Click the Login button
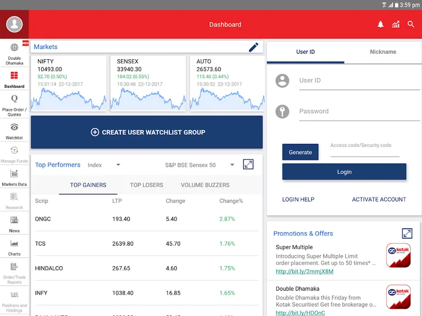This screenshot has height=316, width=422. click(x=344, y=172)
